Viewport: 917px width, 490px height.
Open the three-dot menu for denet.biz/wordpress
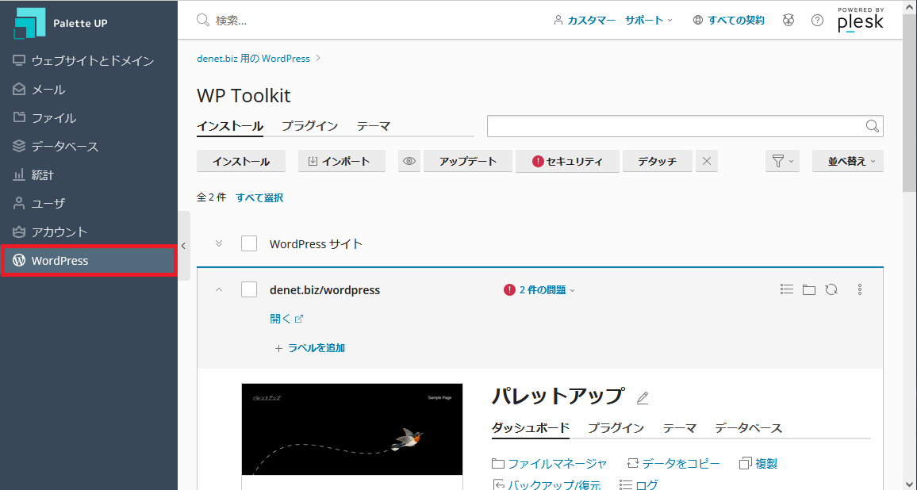coord(860,289)
